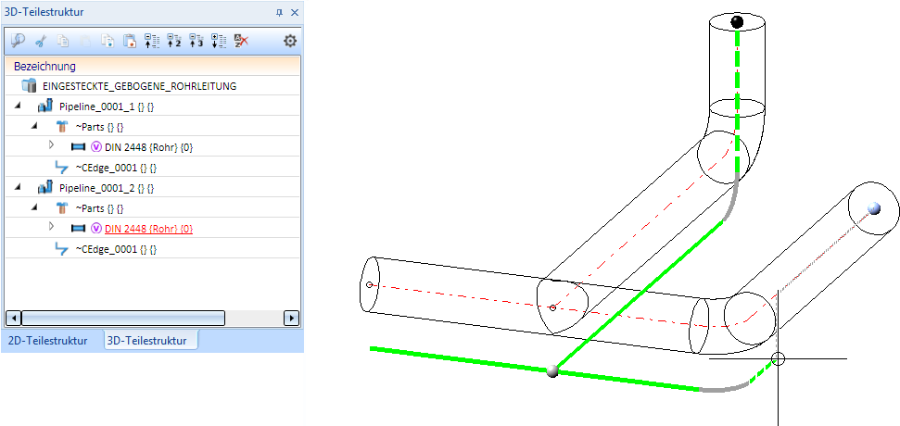Click the Pipeline_0001_2 pipeline icon
900x426 pixels.
pos(44,187)
